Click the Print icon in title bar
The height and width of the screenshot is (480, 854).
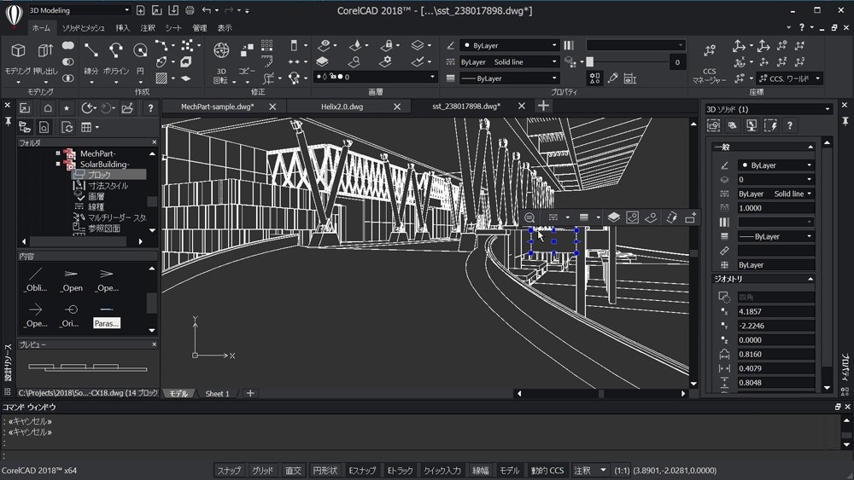190,10
